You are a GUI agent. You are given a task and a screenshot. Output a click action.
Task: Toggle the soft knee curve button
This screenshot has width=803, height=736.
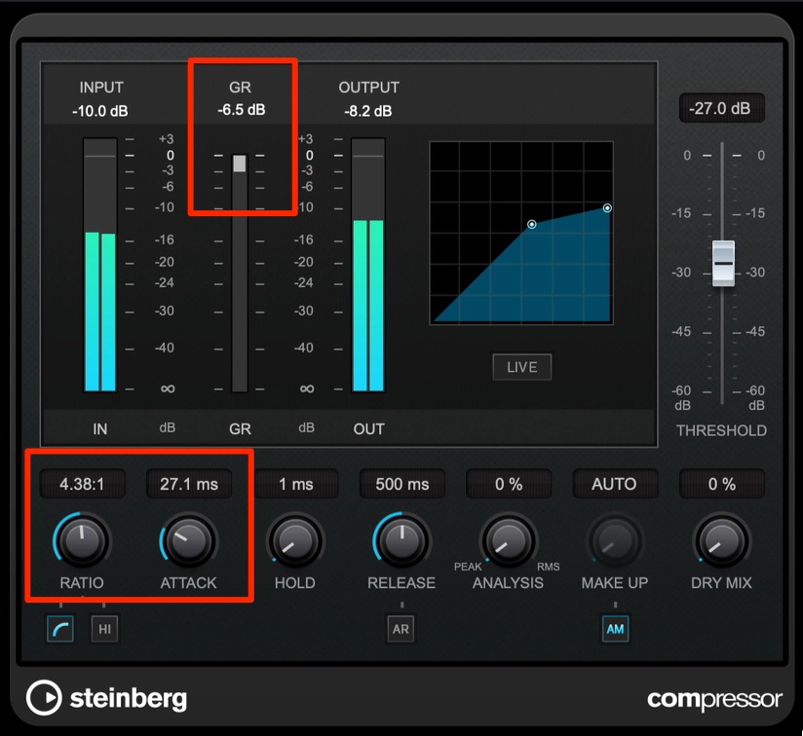click(x=60, y=629)
